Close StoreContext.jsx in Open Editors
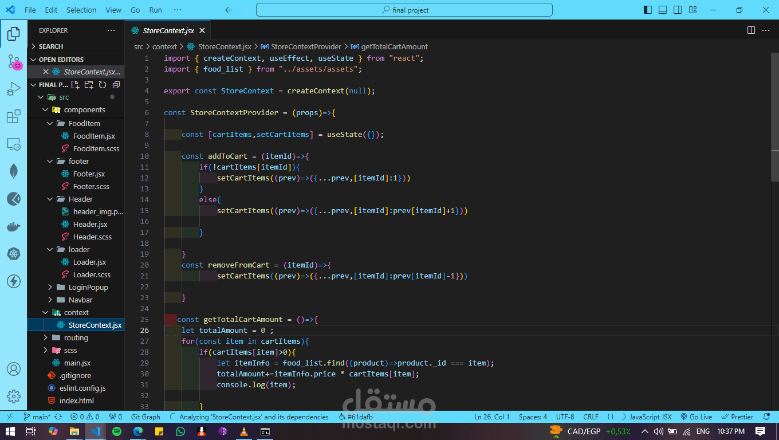779x440 pixels. [46, 72]
